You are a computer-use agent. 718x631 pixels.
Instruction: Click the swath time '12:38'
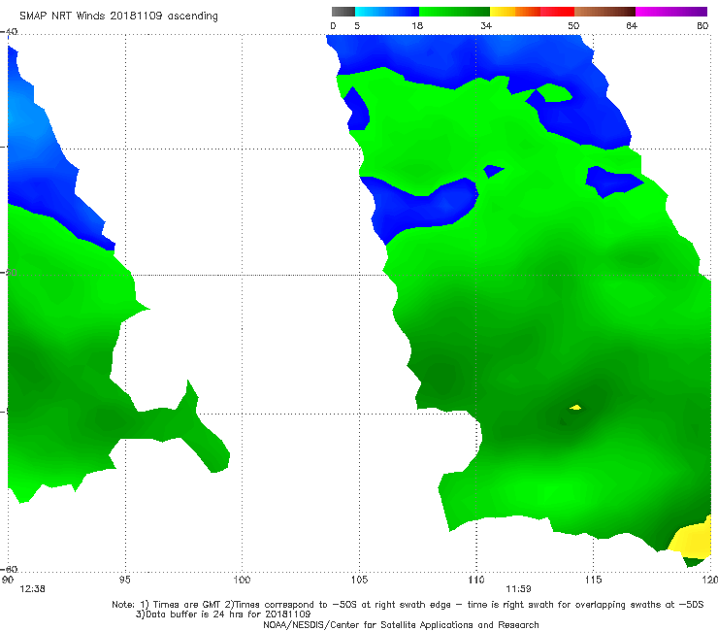coord(33,589)
